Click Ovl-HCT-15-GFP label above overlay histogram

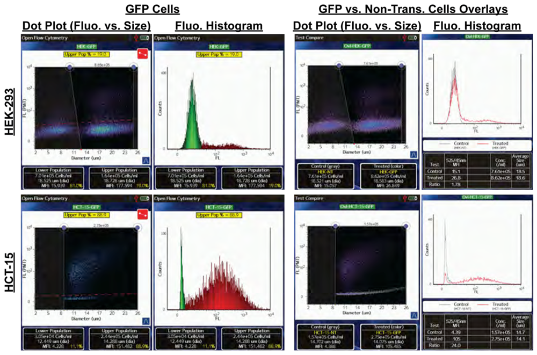tap(477, 198)
